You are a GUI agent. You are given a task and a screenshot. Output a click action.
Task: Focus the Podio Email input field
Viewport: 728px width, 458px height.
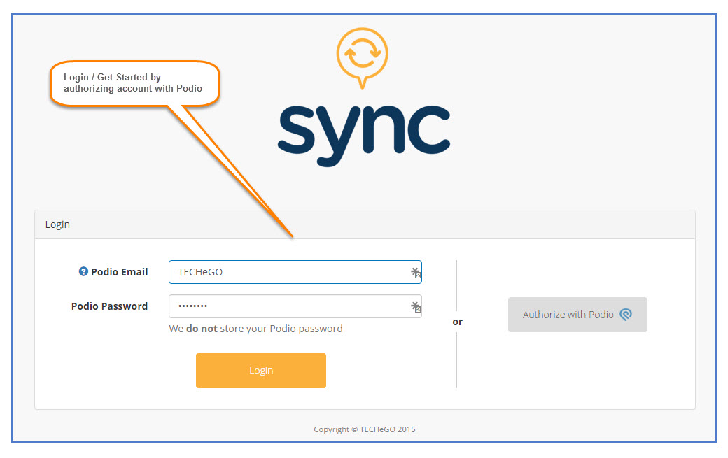click(295, 272)
